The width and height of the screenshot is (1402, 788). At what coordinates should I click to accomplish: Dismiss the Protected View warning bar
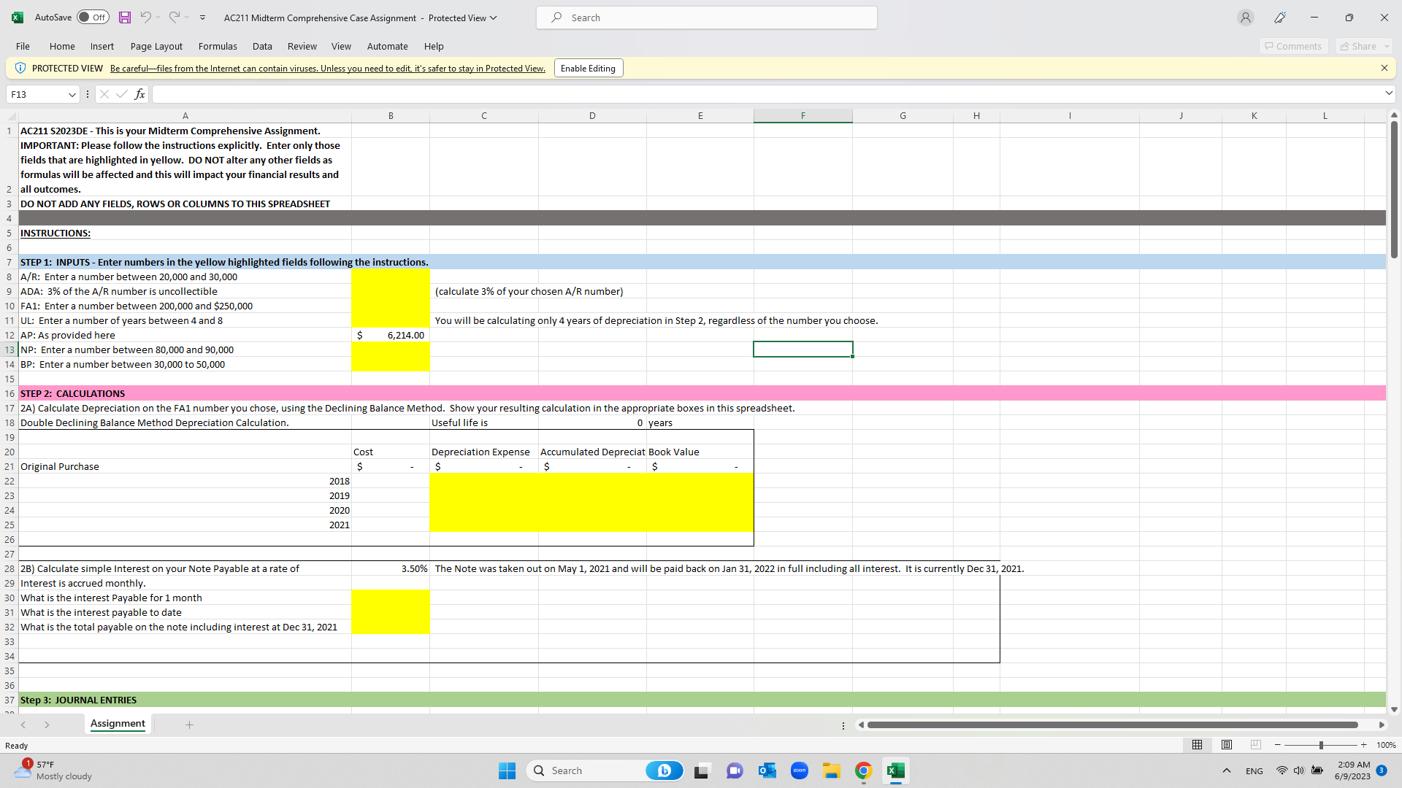1384,68
